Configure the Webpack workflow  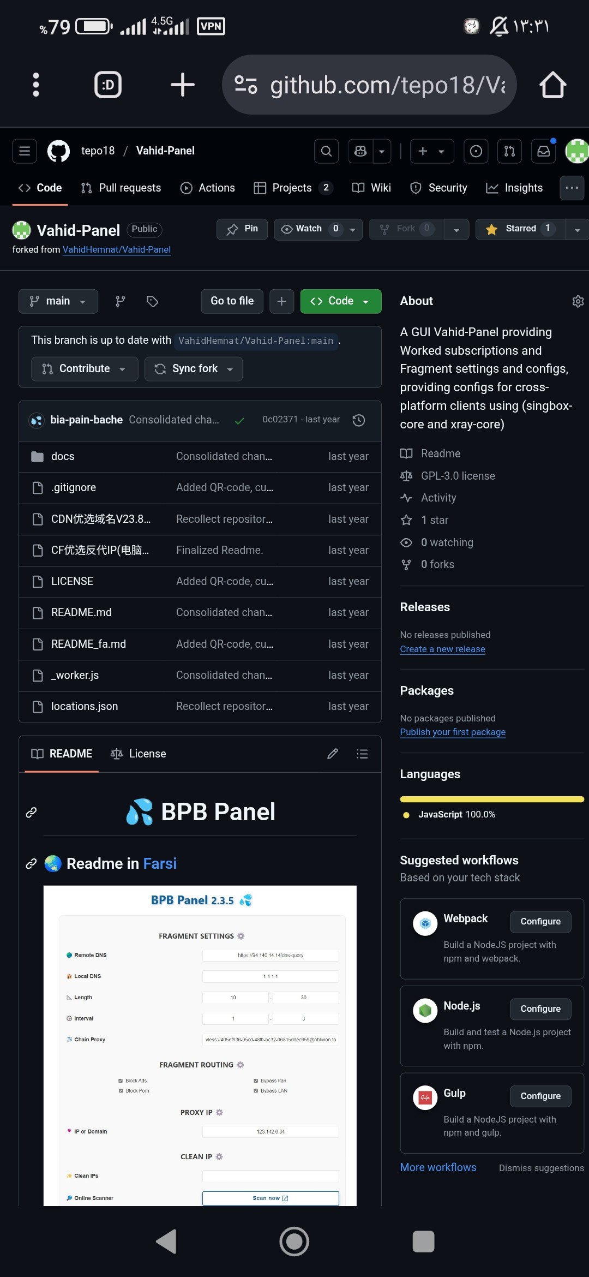click(540, 922)
